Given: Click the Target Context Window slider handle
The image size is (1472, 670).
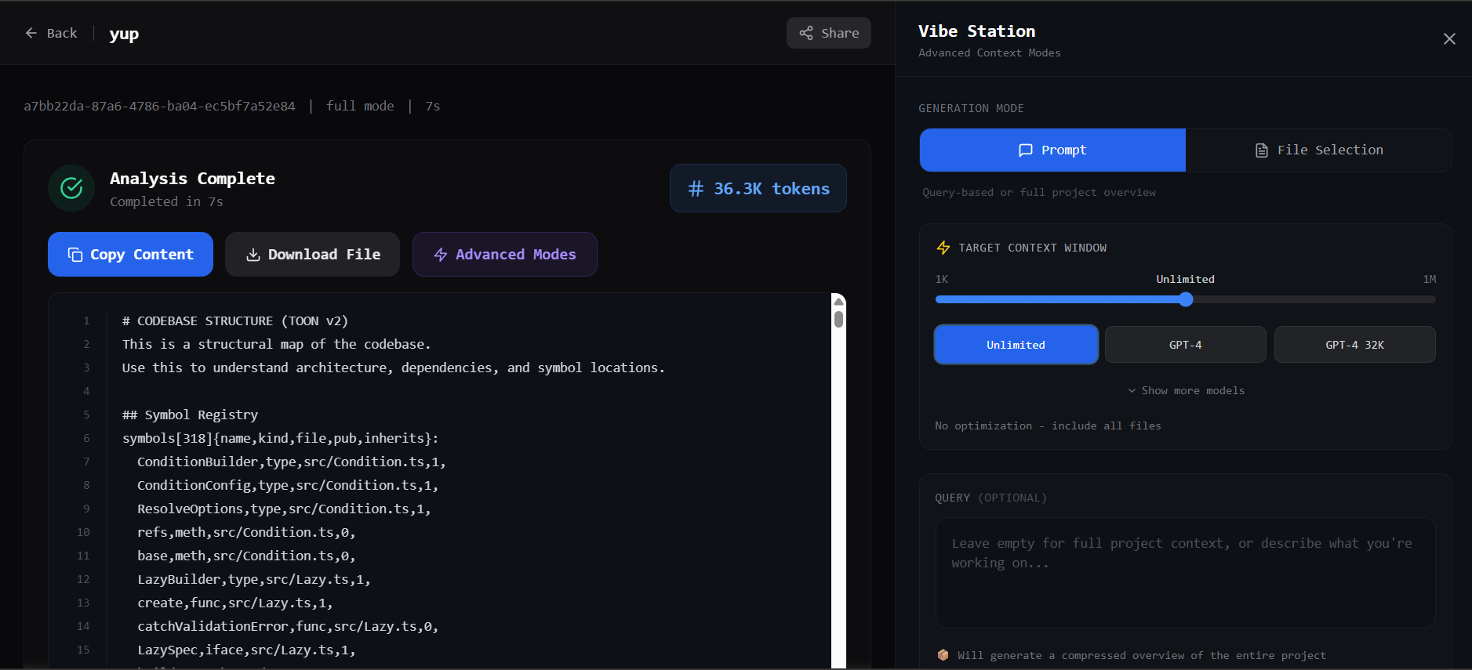Looking at the screenshot, I should pos(1186,299).
